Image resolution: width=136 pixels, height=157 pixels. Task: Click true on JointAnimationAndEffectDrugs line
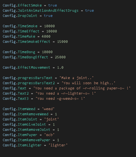point(89,11)
